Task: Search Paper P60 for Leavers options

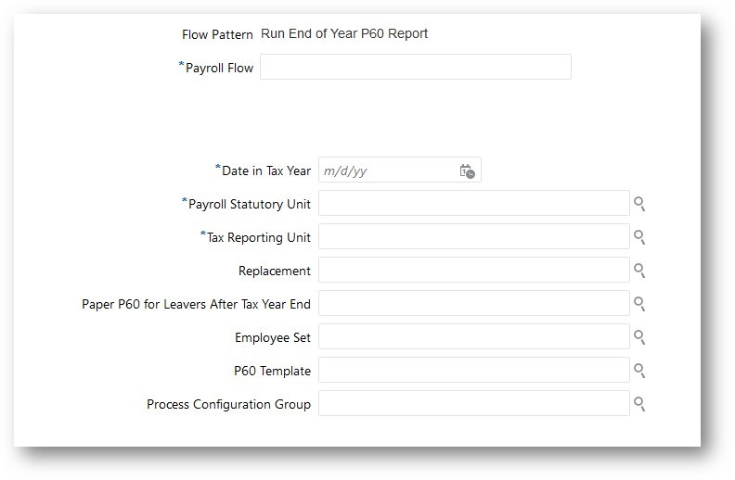Action: [638, 304]
